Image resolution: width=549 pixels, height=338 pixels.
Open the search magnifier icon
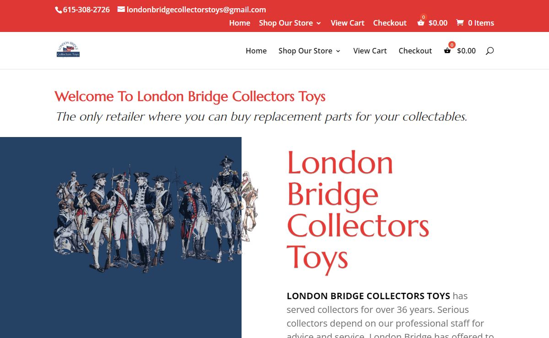[x=490, y=51]
